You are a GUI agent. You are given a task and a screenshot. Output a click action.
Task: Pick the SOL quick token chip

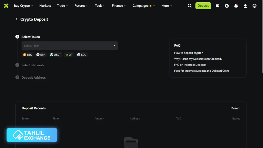pos(82,55)
